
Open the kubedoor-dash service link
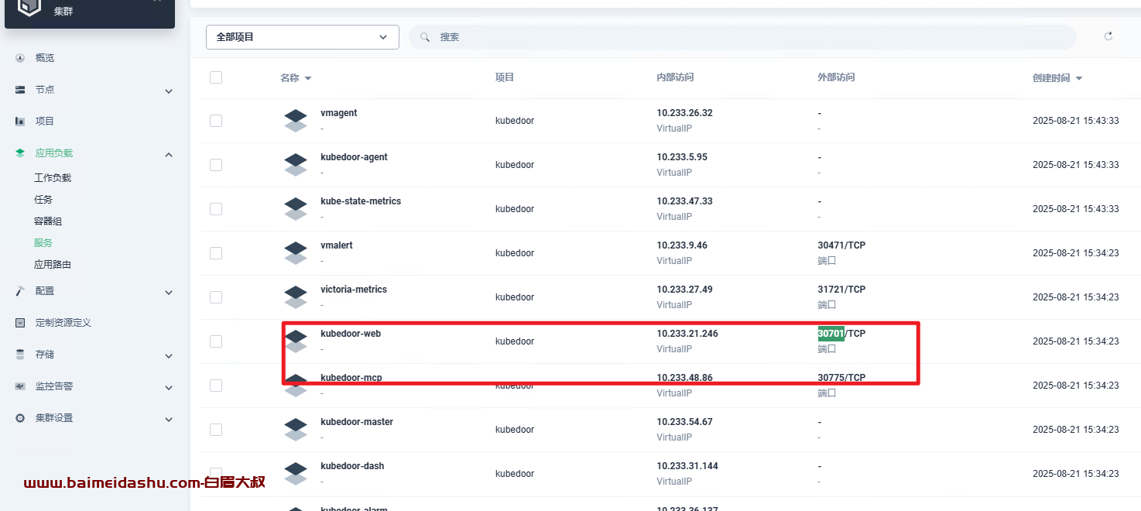pos(352,466)
